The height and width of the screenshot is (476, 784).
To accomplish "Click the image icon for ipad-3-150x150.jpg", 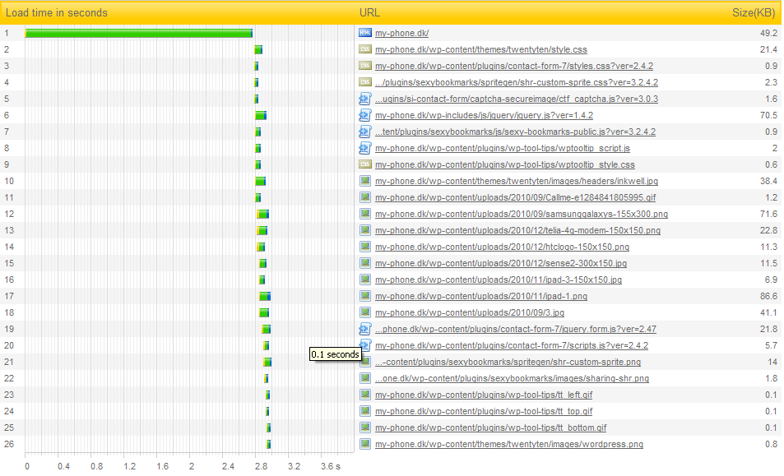I will coord(365,280).
